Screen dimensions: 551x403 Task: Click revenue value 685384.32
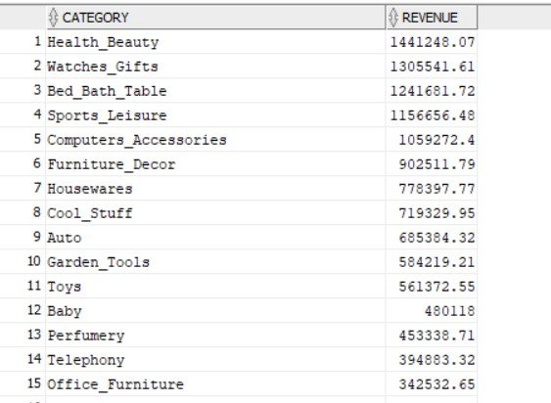pos(436,238)
